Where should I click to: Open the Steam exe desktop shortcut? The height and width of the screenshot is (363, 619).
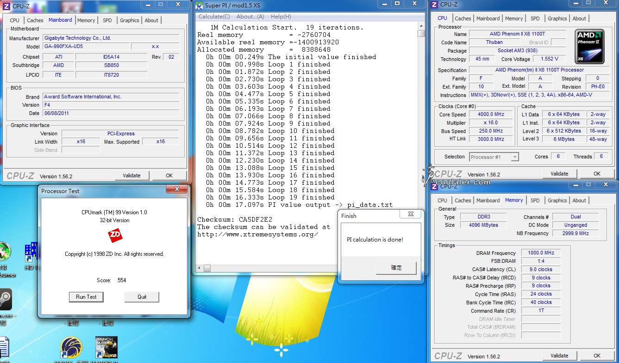click(x=6, y=299)
